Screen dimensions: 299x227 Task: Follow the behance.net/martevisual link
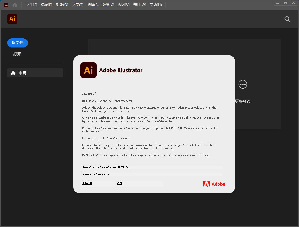[96, 174]
